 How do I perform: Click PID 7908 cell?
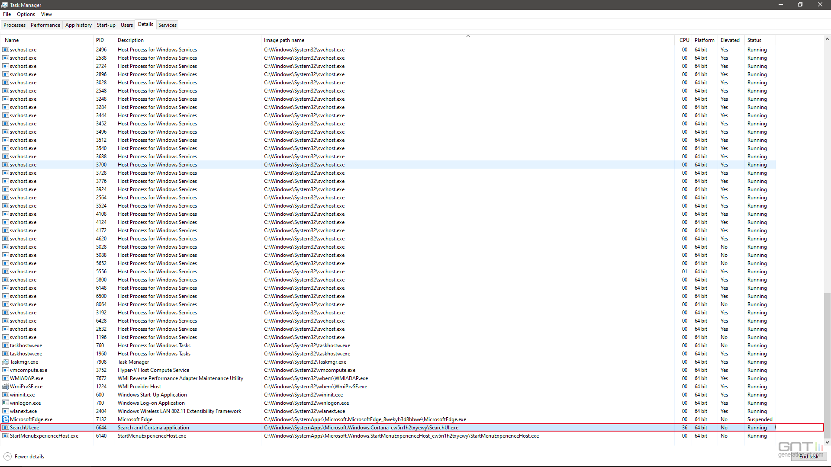point(101,362)
